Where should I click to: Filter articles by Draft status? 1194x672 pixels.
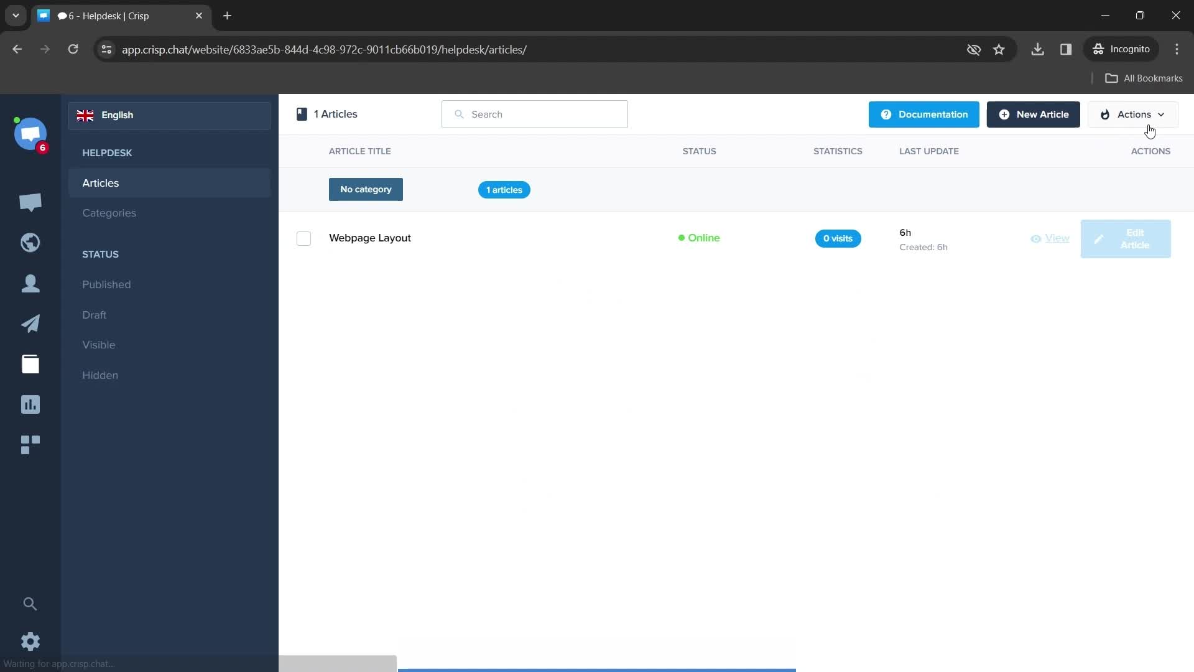tap(93, 315)
